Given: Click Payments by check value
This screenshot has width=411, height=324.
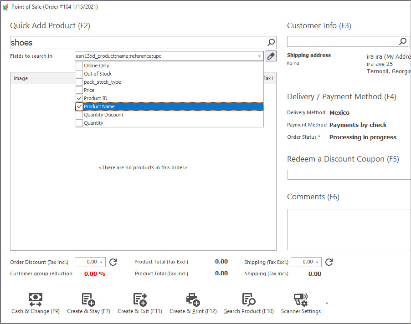Looking at the screenshot, I should click(358, 125).
